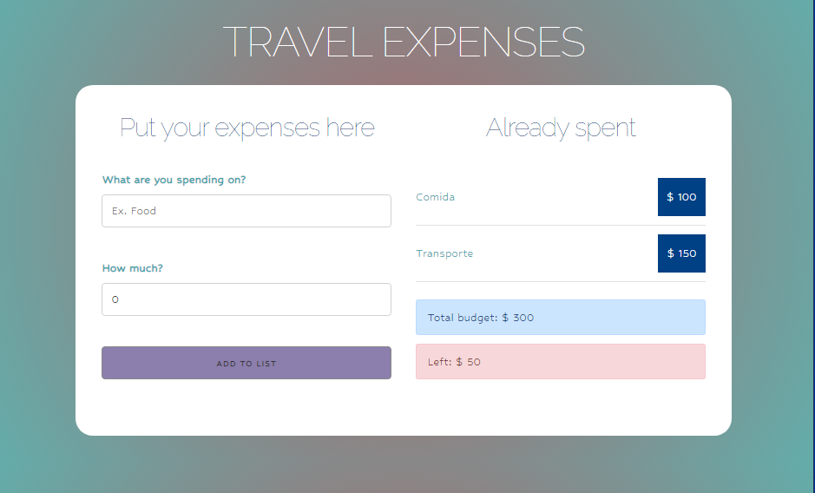Click the divider line beneath the Comida row
The height and width of the screenshot is (493, 815).
(x=561, y=225)
